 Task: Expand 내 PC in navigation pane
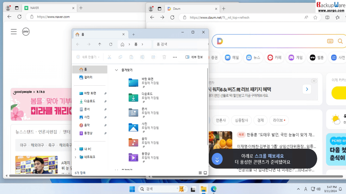point(75,149)
